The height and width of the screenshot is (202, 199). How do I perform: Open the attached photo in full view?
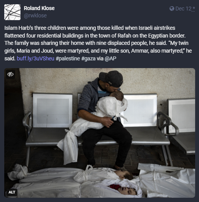(100, 133)
